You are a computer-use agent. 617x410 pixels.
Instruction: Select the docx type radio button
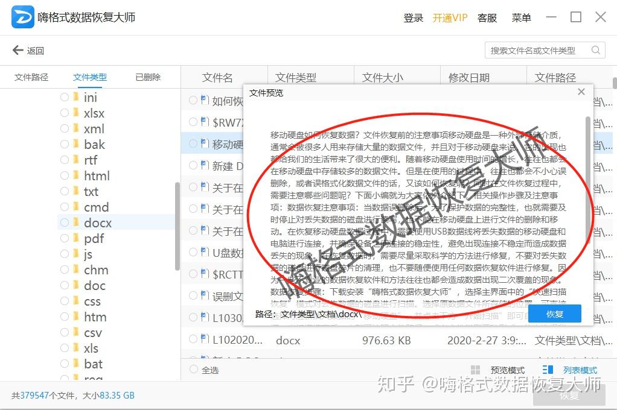point(65,222)
